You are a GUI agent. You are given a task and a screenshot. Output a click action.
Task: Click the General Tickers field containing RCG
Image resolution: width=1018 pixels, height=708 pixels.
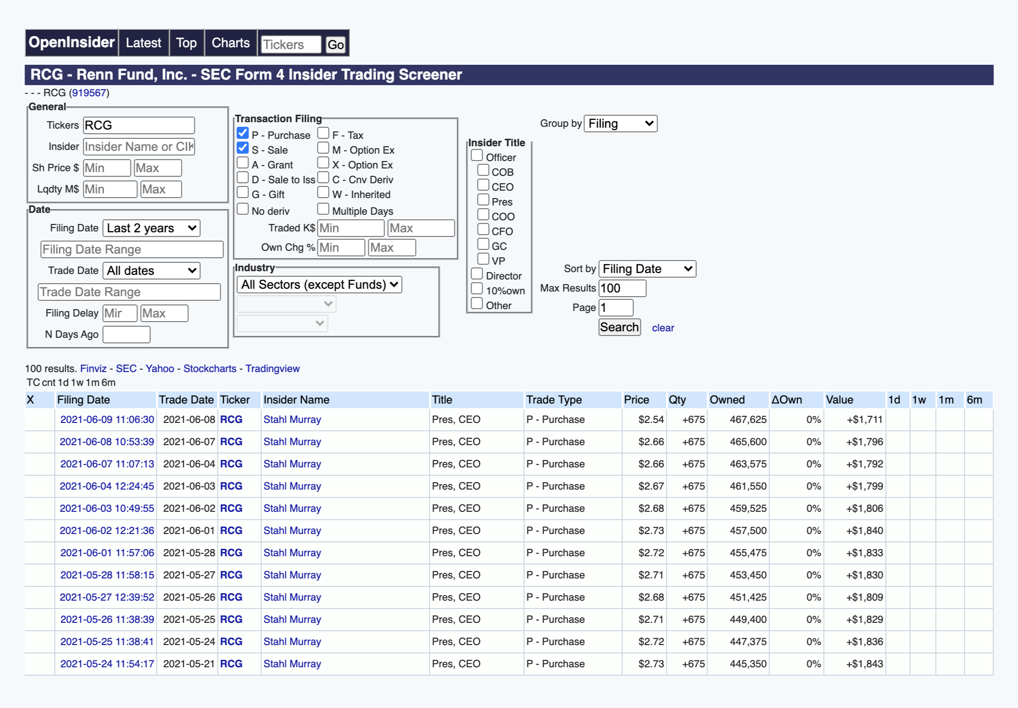pyautogui.click(x=139, y=125)
